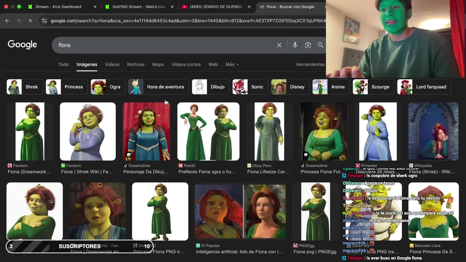Expand the Más dropdown menu

[x=232, y=64]
